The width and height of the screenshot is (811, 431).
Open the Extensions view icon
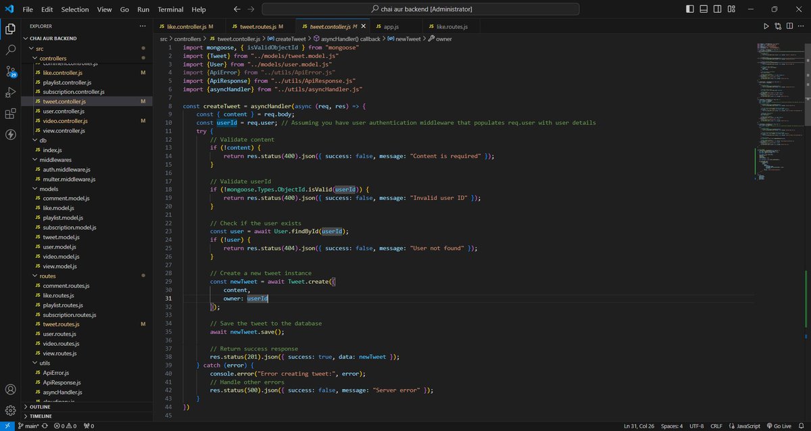pyautogui.click(x=10, y=114)
